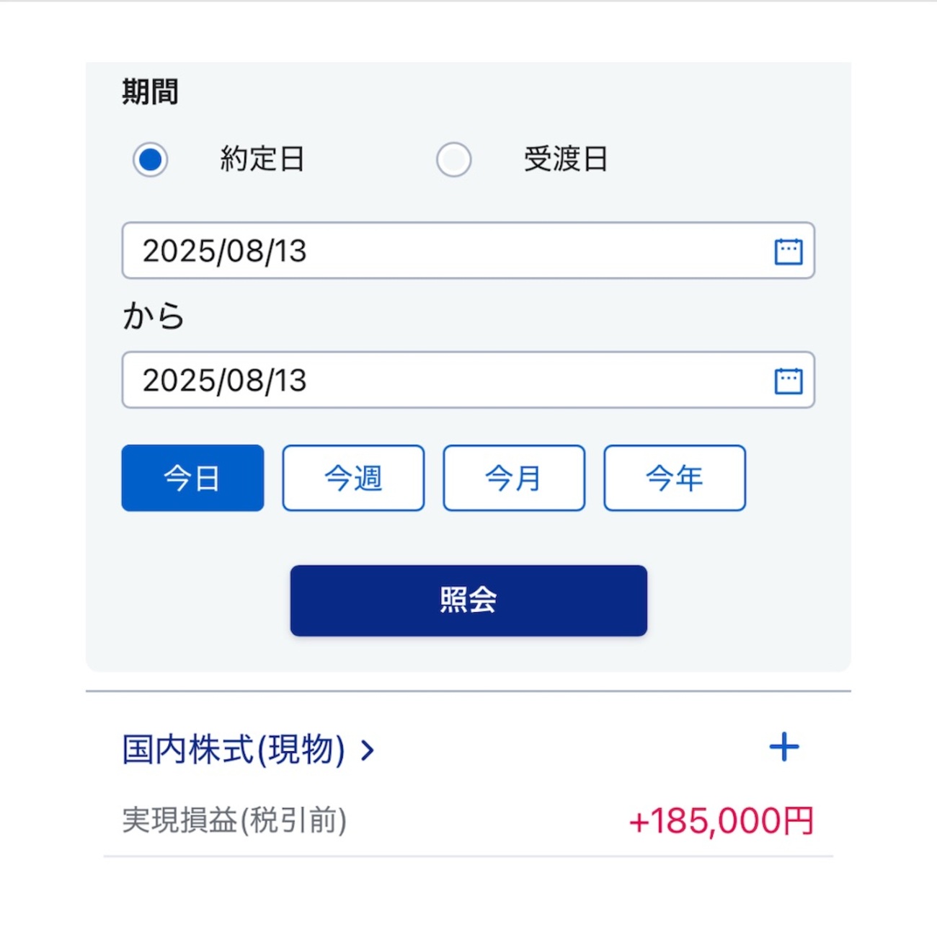Screen dimensions: 937x935
Task: Click the +185,000円 profit amount
Action: point(721,821)
